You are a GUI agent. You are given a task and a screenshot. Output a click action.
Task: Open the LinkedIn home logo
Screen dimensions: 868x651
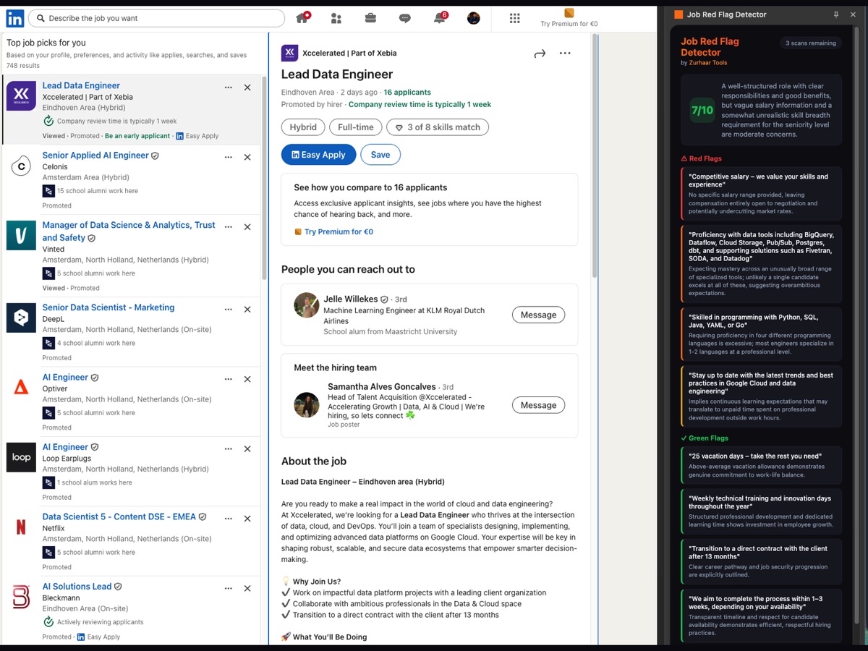pos(14,18)
